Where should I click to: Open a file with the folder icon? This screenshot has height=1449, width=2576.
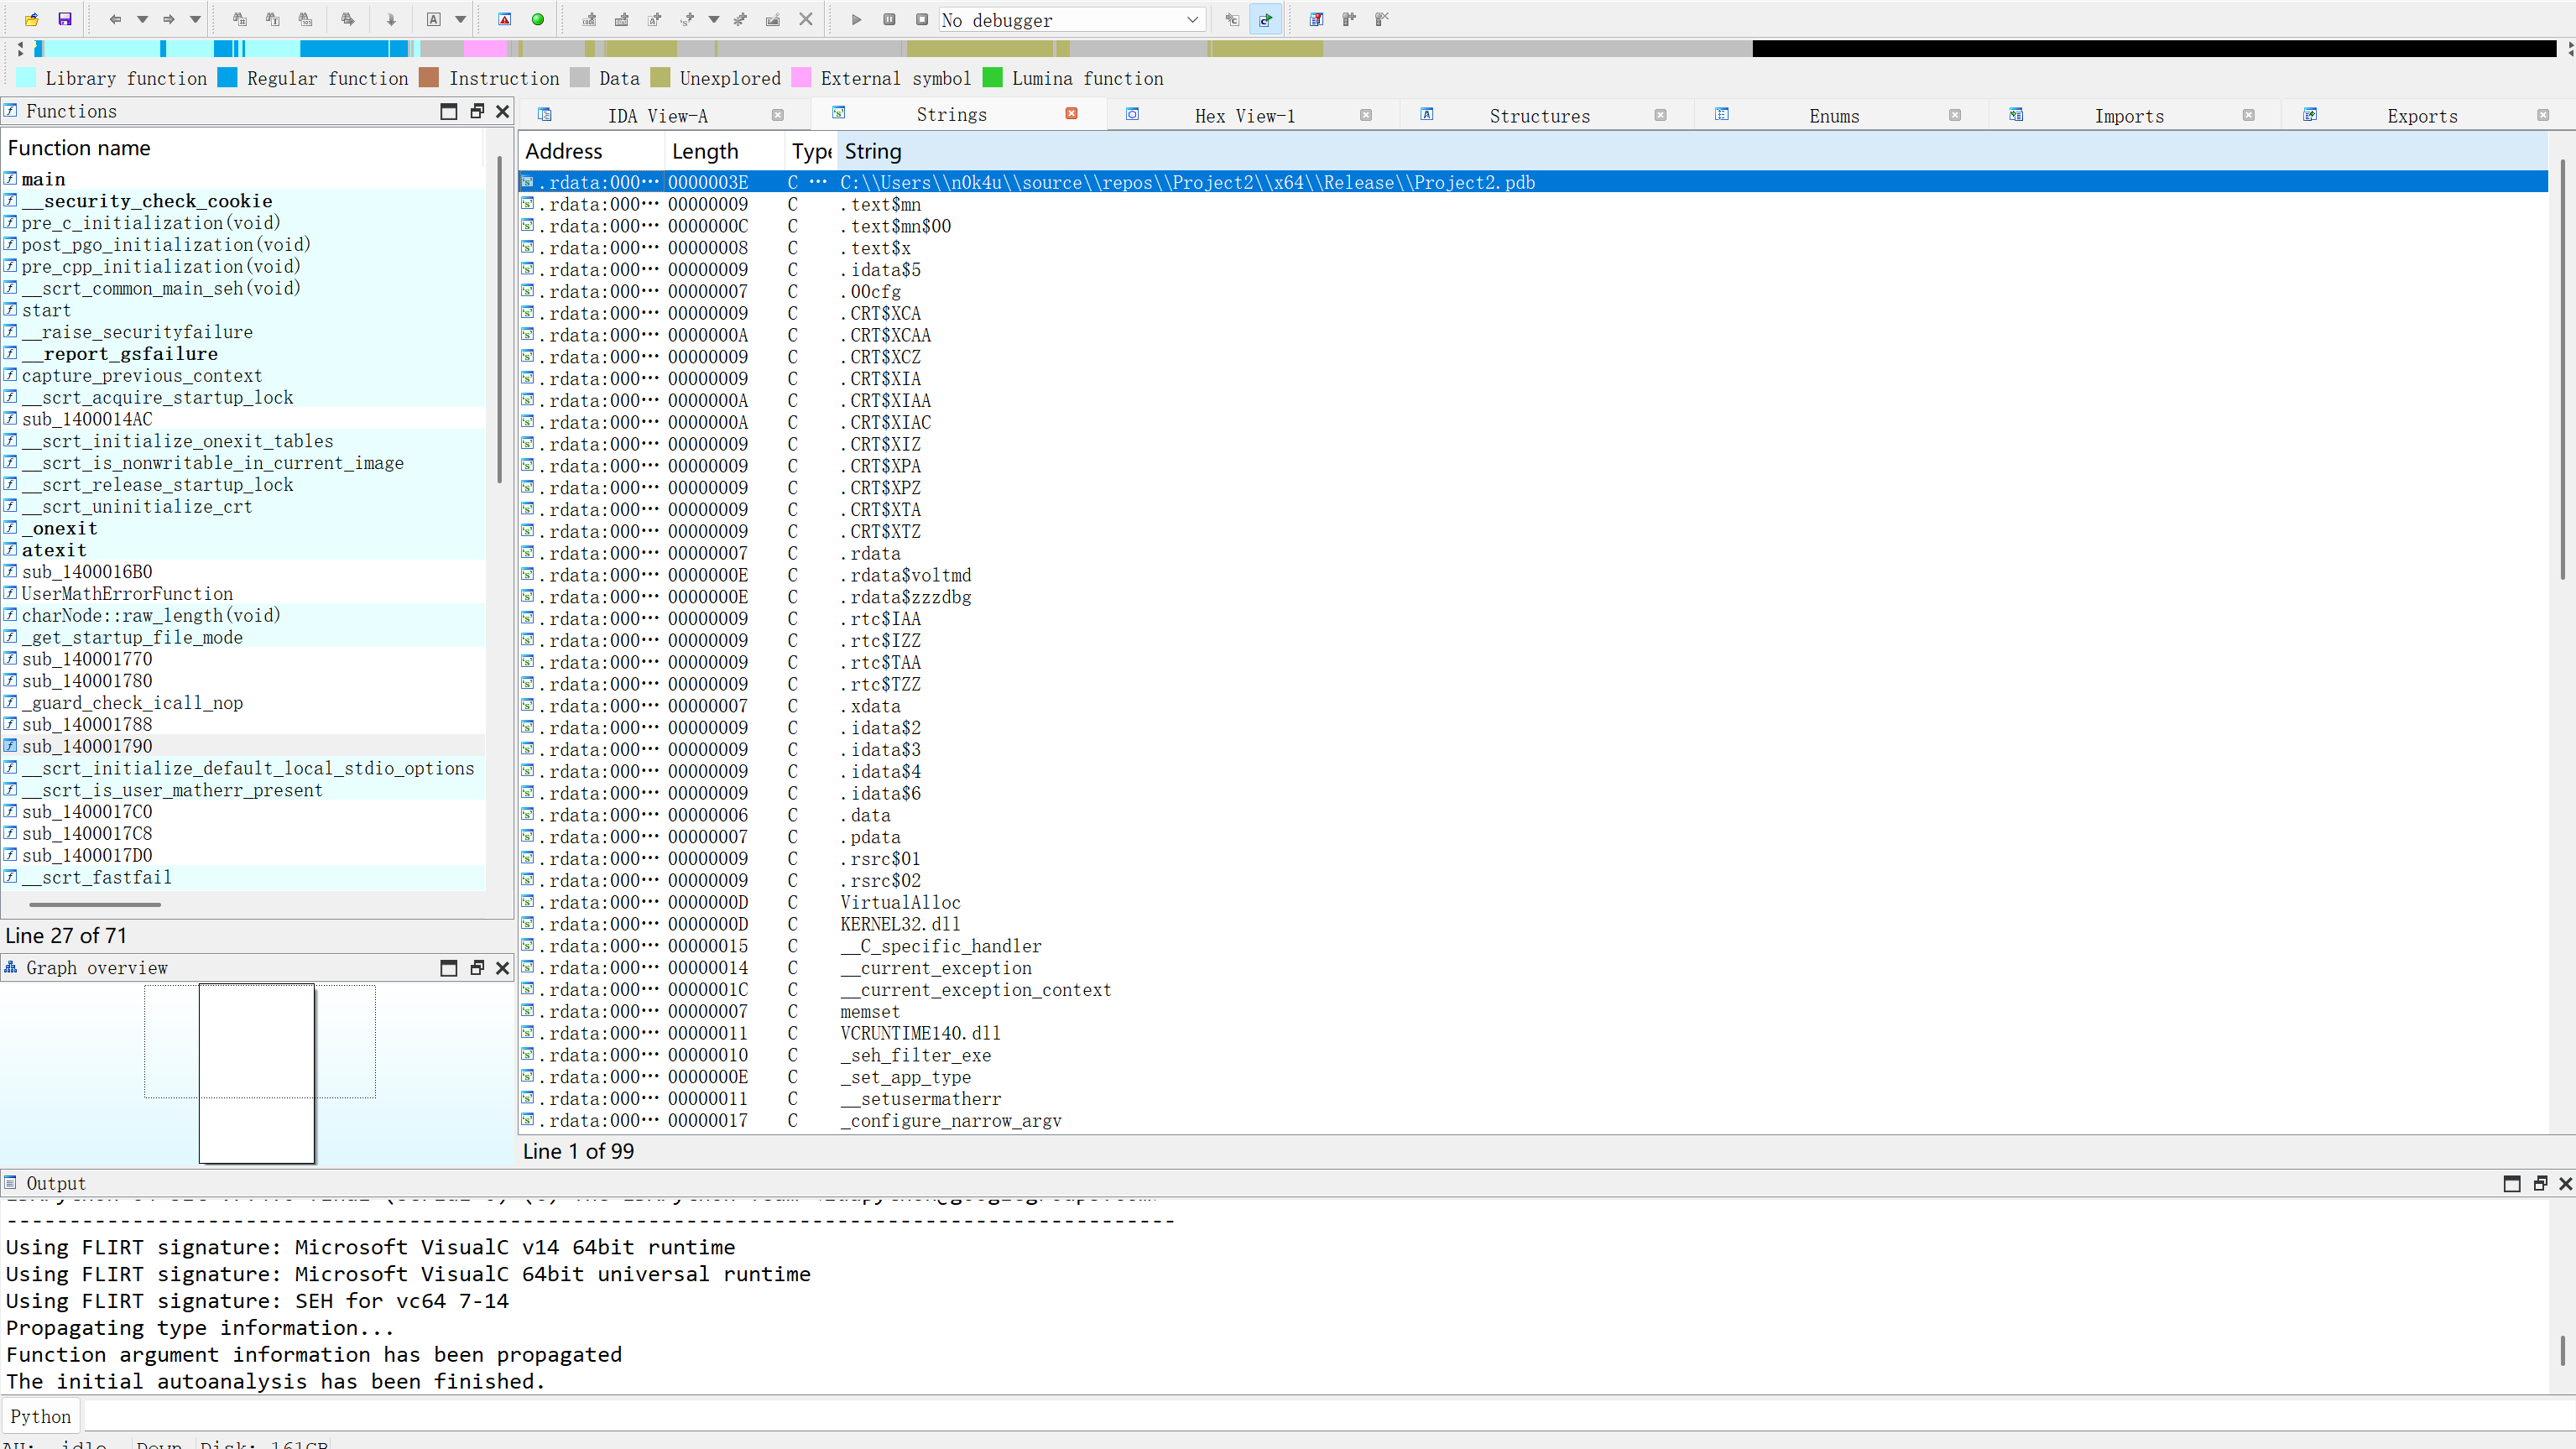coord(32,19)
